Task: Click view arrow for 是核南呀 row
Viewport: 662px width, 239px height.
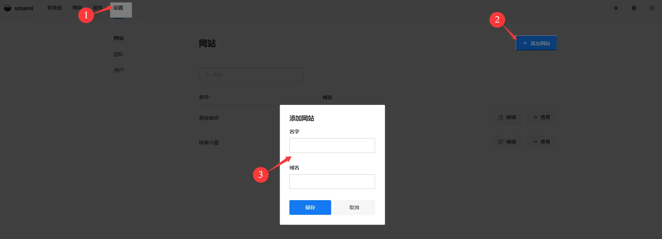Action: tap(535, 117)
